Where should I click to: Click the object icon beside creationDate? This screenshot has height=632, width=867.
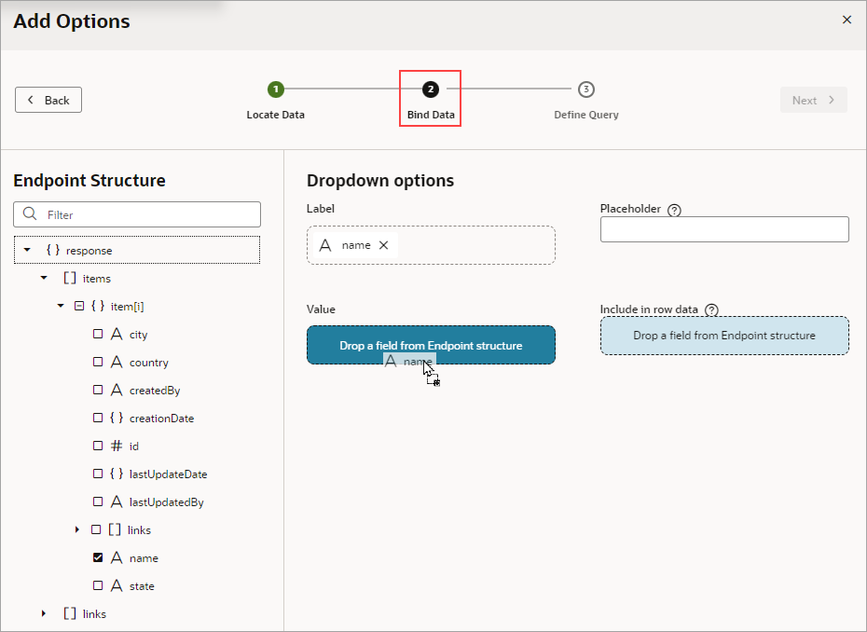pos(117,418)
